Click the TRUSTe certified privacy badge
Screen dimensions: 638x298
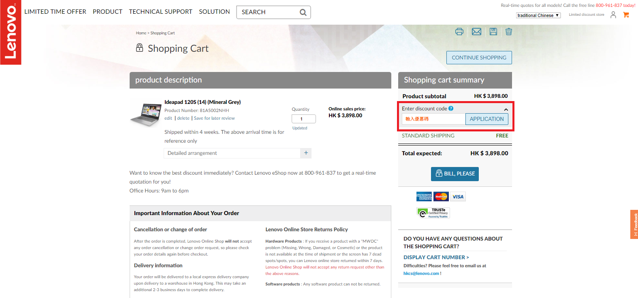(x=433, y=213)
